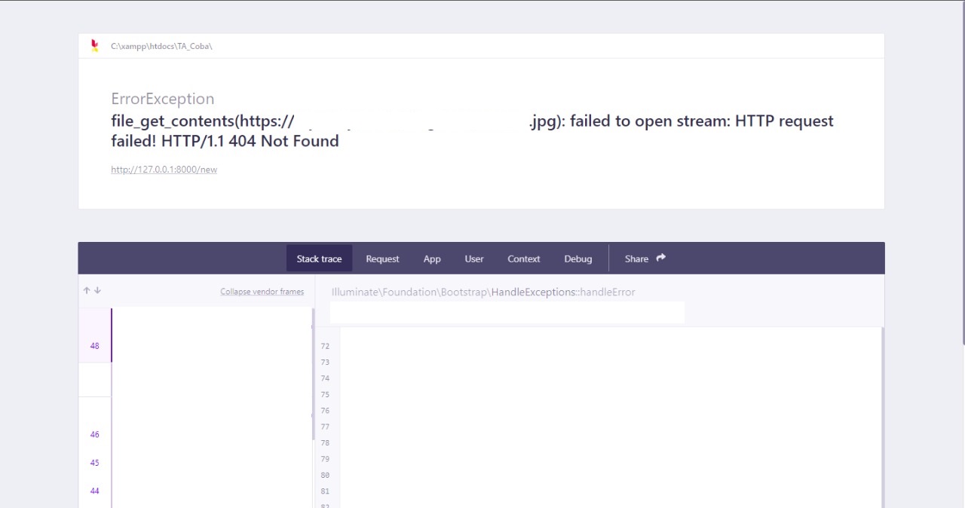Open the App tab

432,259
